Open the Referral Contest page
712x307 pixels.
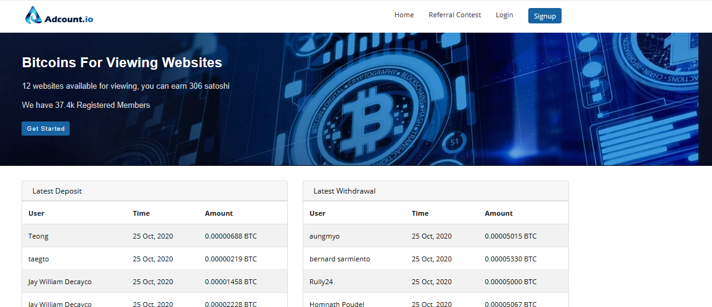pyautogui.click(x=454, y=15)
